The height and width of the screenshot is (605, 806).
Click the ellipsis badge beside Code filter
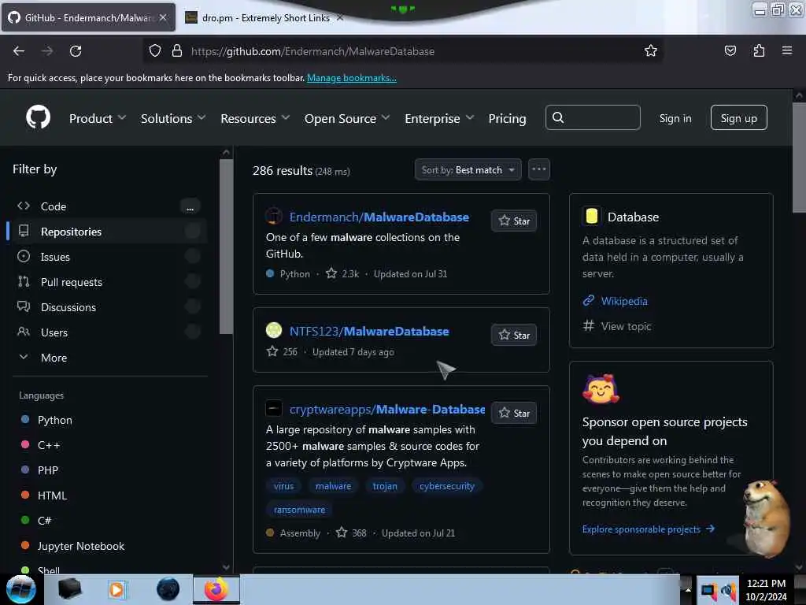point(190,206)
